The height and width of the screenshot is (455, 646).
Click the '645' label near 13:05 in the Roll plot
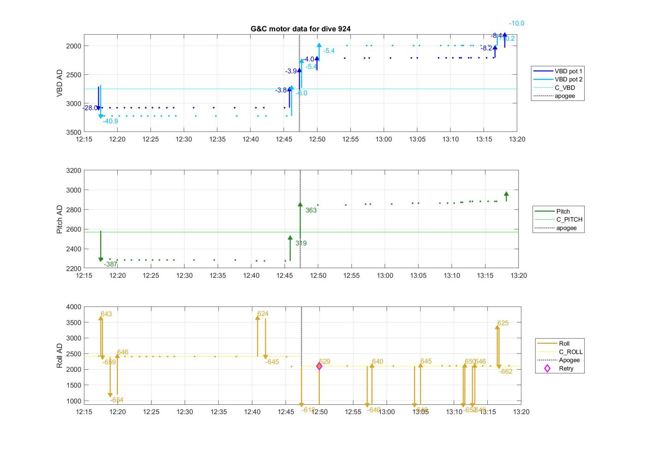[426, 361]
